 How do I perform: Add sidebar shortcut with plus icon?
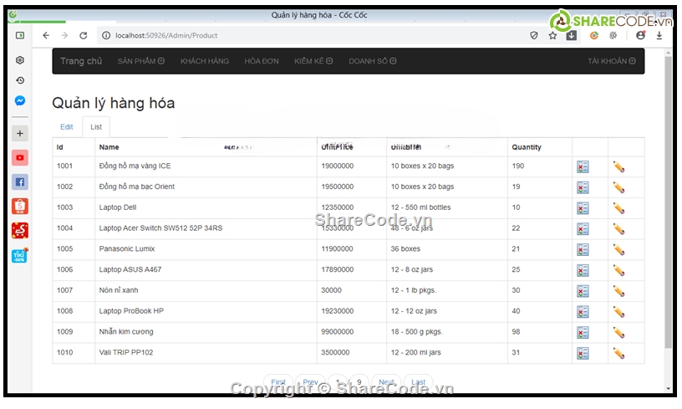(x=20, y=134)
